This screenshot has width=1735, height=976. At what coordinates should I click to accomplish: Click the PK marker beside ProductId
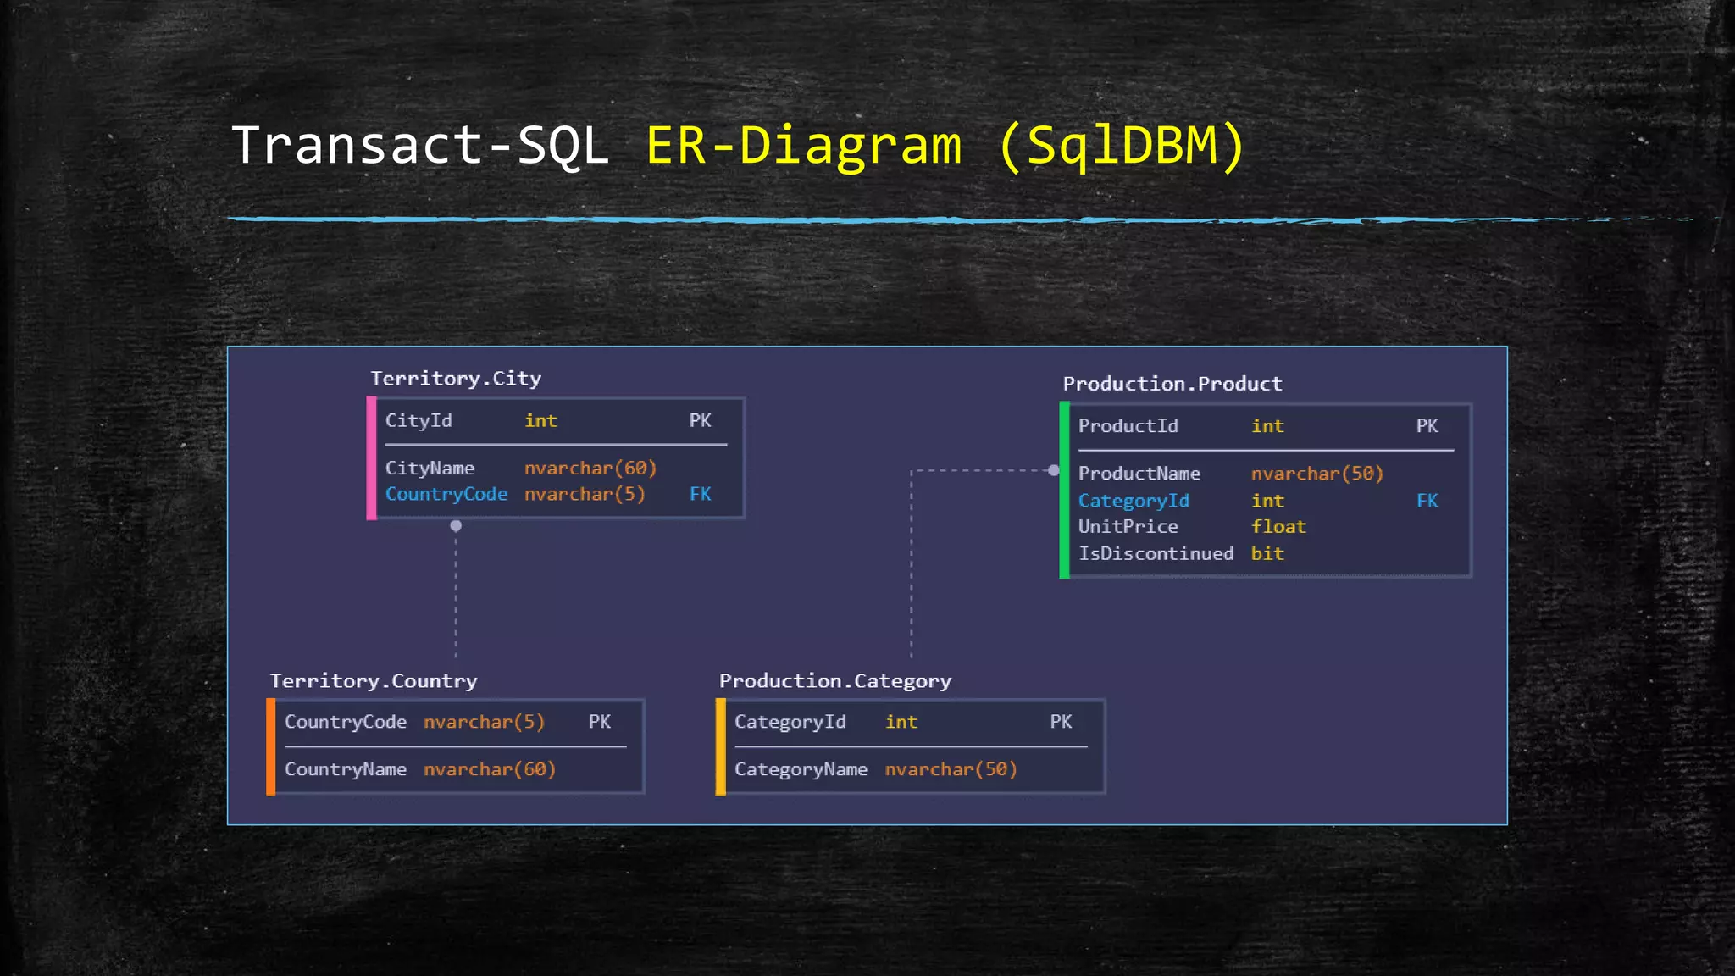(x=1427, y=426)
